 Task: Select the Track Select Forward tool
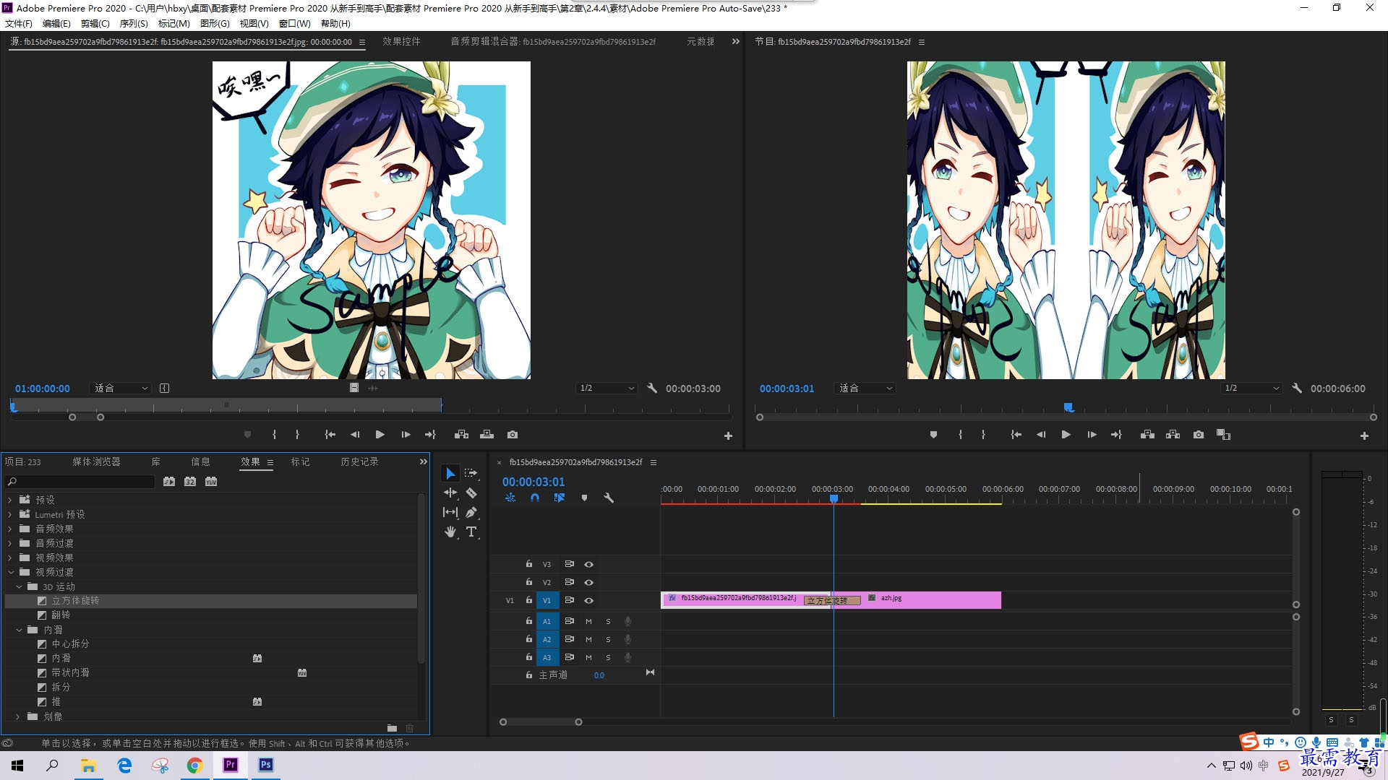pyautogui.click(x=471, y=473)
